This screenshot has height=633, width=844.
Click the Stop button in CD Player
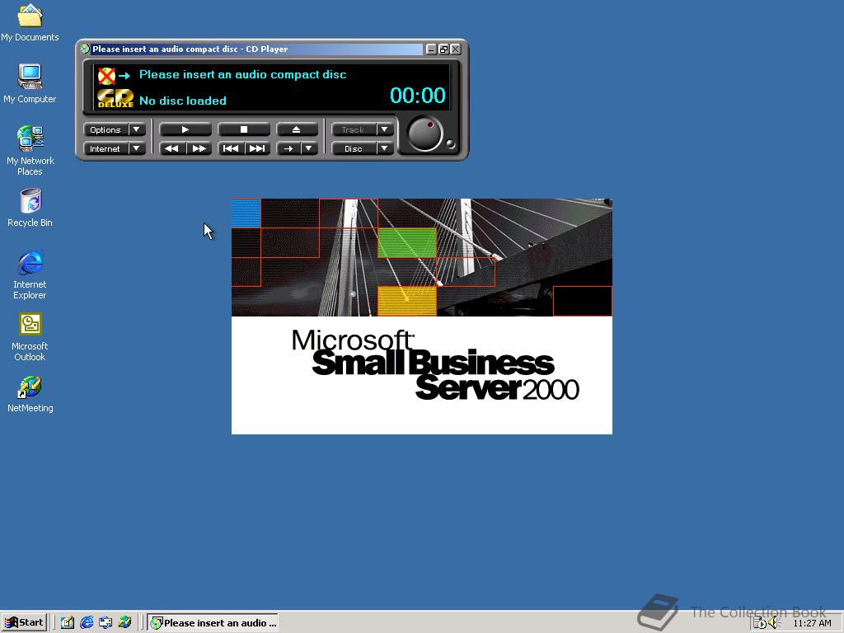(243, 129)
